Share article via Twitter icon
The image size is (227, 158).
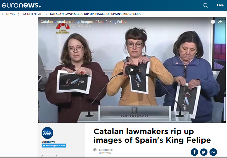click(204, 152)
